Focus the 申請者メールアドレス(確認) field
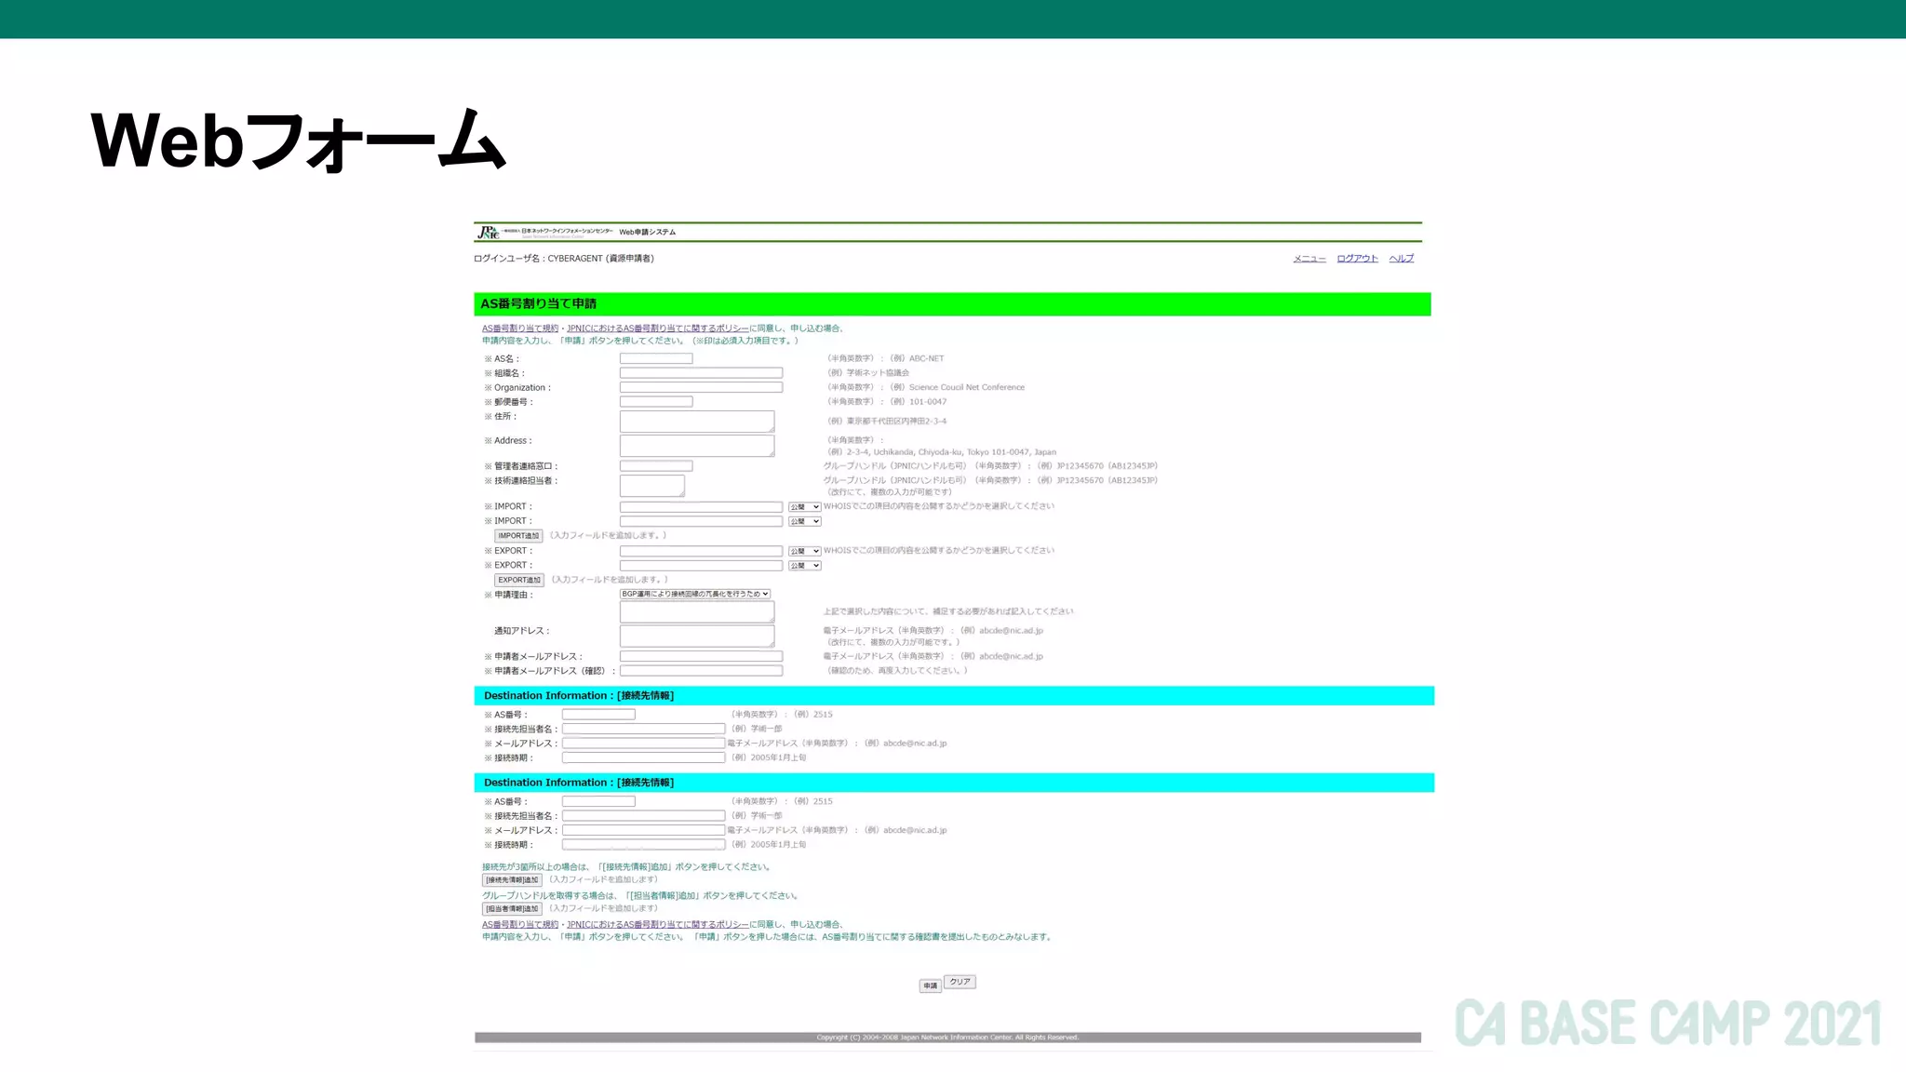This screenshot has height=1072, width=1906. [x=701, y=671]
